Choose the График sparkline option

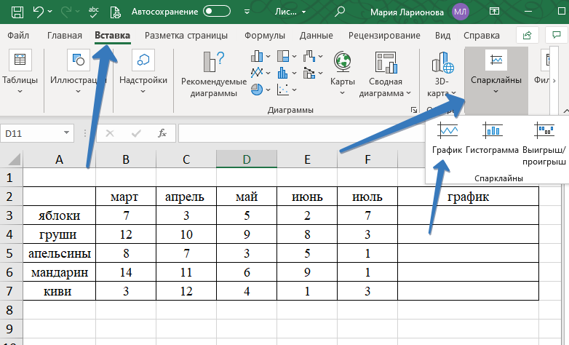click(x=447, y=138)
